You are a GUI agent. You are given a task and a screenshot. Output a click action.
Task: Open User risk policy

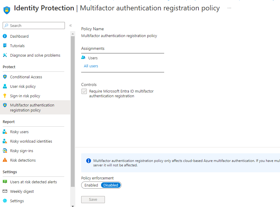click(x=23, y=86)
